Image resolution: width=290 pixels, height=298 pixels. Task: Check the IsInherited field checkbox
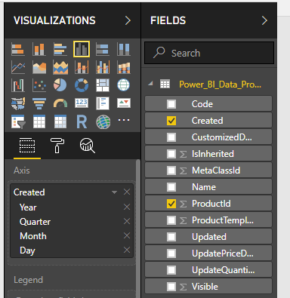point(171,154)
